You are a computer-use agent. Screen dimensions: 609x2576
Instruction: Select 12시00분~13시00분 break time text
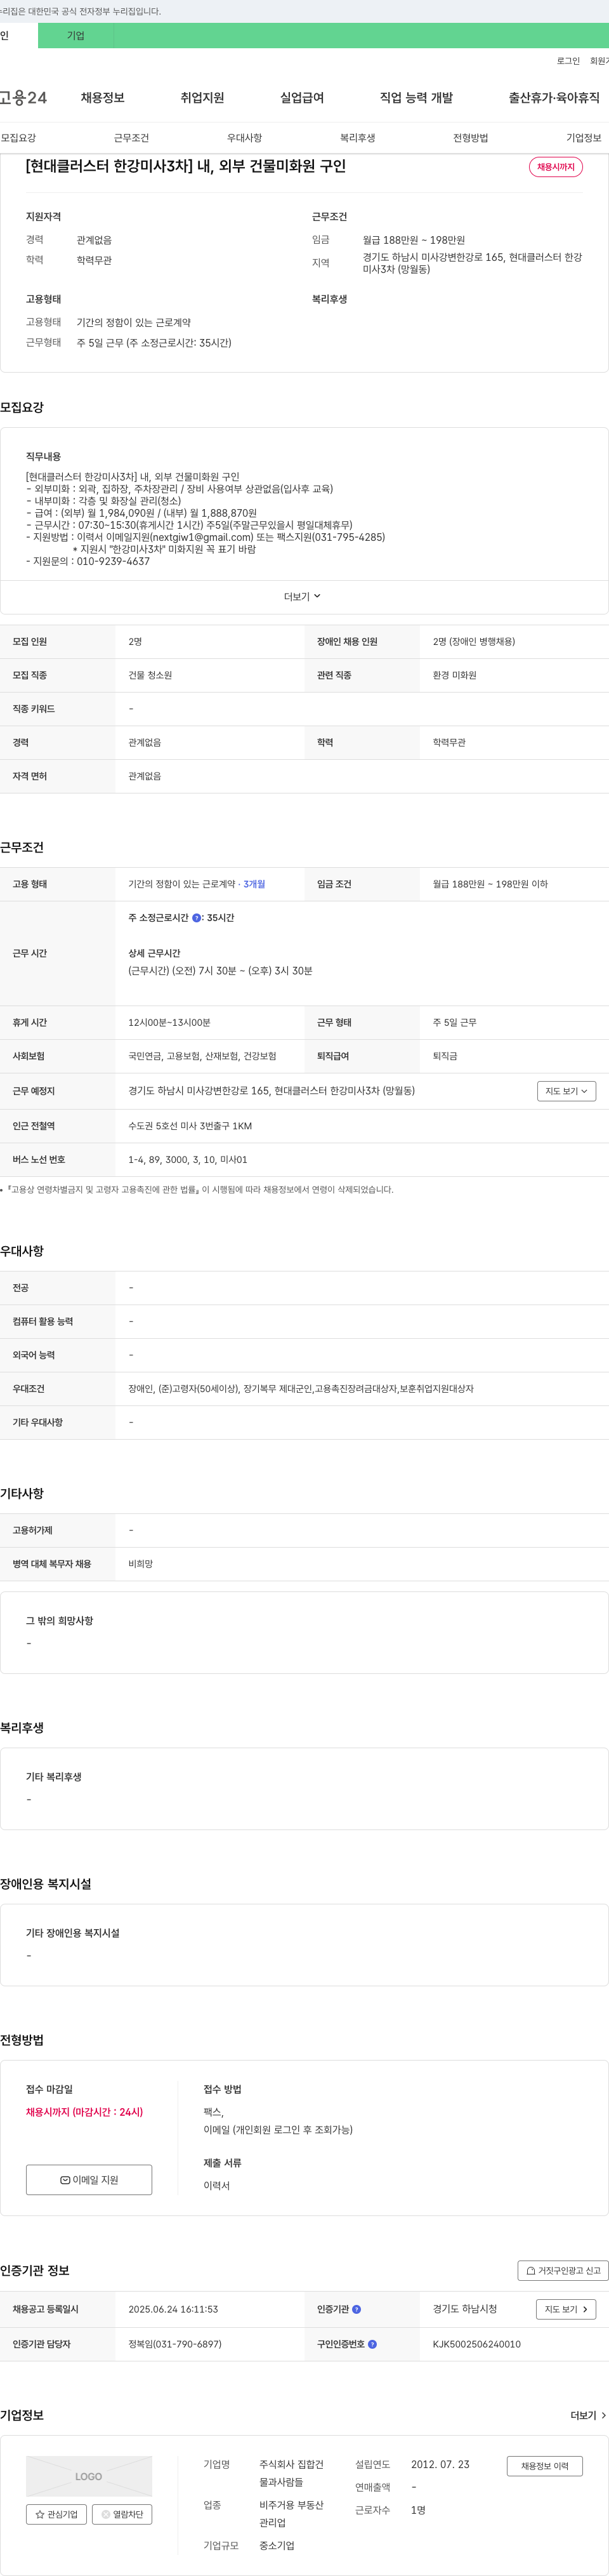[x=169, y=1023]
